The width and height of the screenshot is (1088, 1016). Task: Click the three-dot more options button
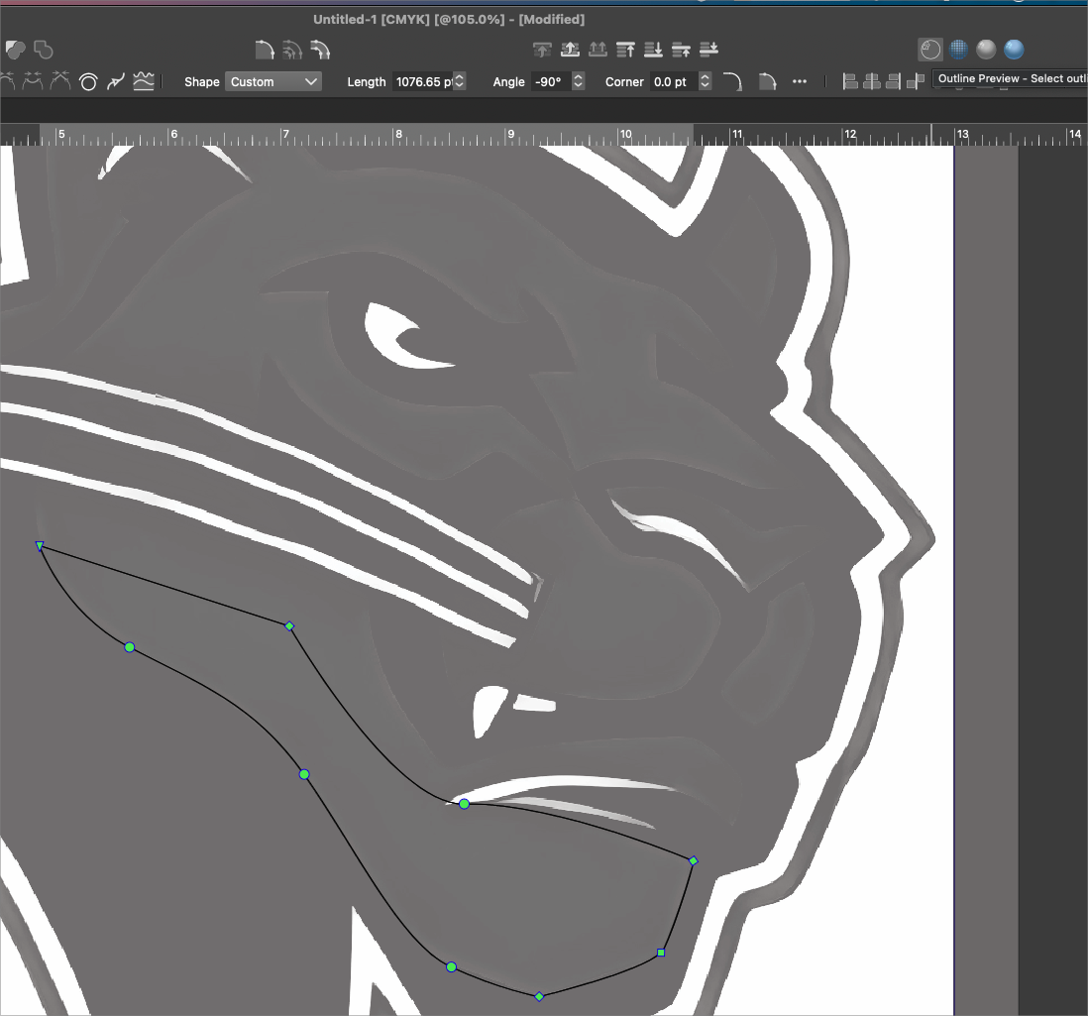coord(800,82)
